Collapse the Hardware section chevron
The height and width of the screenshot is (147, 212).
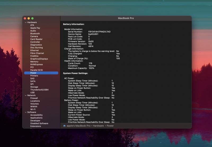click(25, 23)
